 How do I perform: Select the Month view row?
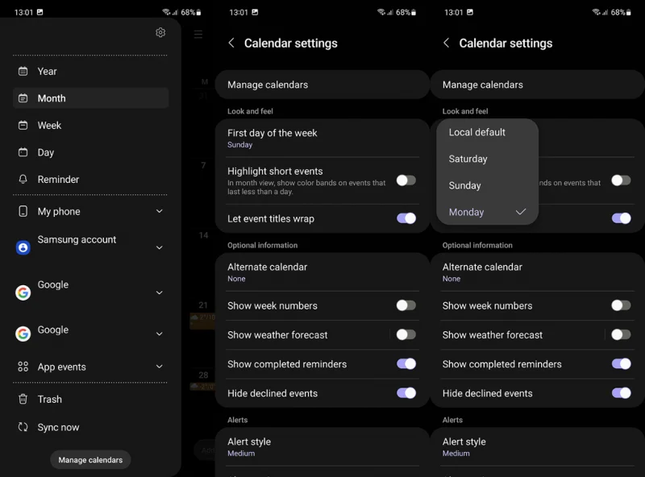(x=90, y=97)
